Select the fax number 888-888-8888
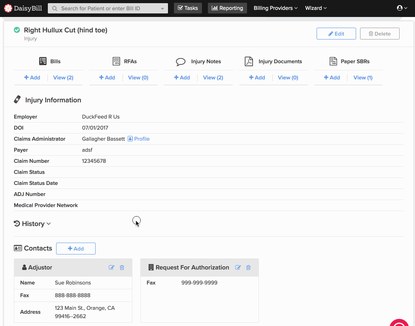 tap(72, 295)
